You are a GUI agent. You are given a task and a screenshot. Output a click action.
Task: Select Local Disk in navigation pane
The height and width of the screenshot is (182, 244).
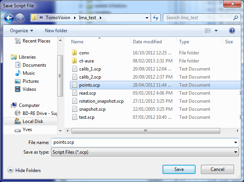pyautogui.click(x=33, y=121)
